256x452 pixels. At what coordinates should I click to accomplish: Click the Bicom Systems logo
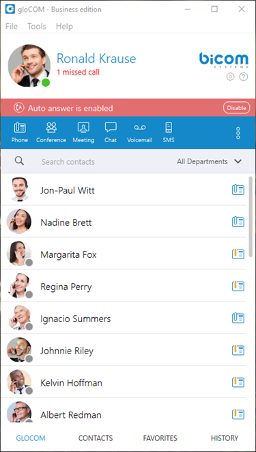tap(223, 60)
